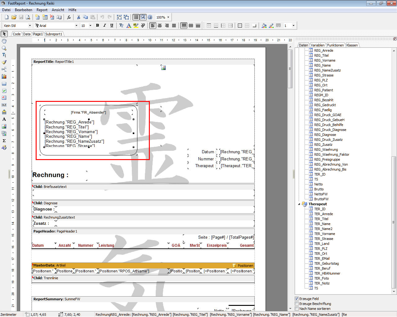Open the frame width dropdown
The height and width of the screenshot is (317, 397).
click(x=293, y=26)
